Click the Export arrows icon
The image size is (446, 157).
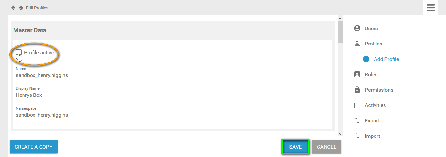pos(357,120)
